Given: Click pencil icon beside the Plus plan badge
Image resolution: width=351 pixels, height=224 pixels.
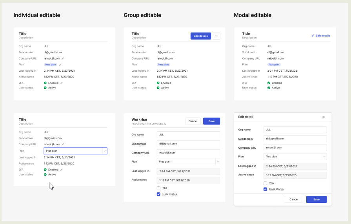Looking at the screenshot, I should pyautogui.click(x=60, y=65).
